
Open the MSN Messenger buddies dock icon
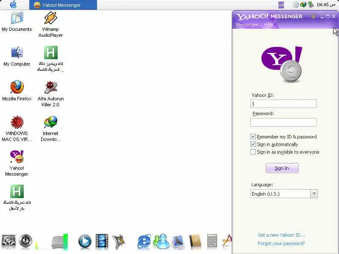(x=161, y=241)
